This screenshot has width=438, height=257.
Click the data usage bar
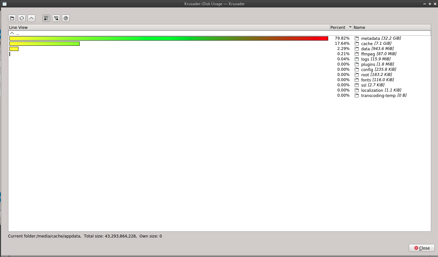(x=14, y=49)
